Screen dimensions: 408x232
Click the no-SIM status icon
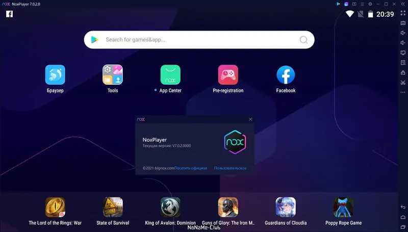click(x=361, y=14)
